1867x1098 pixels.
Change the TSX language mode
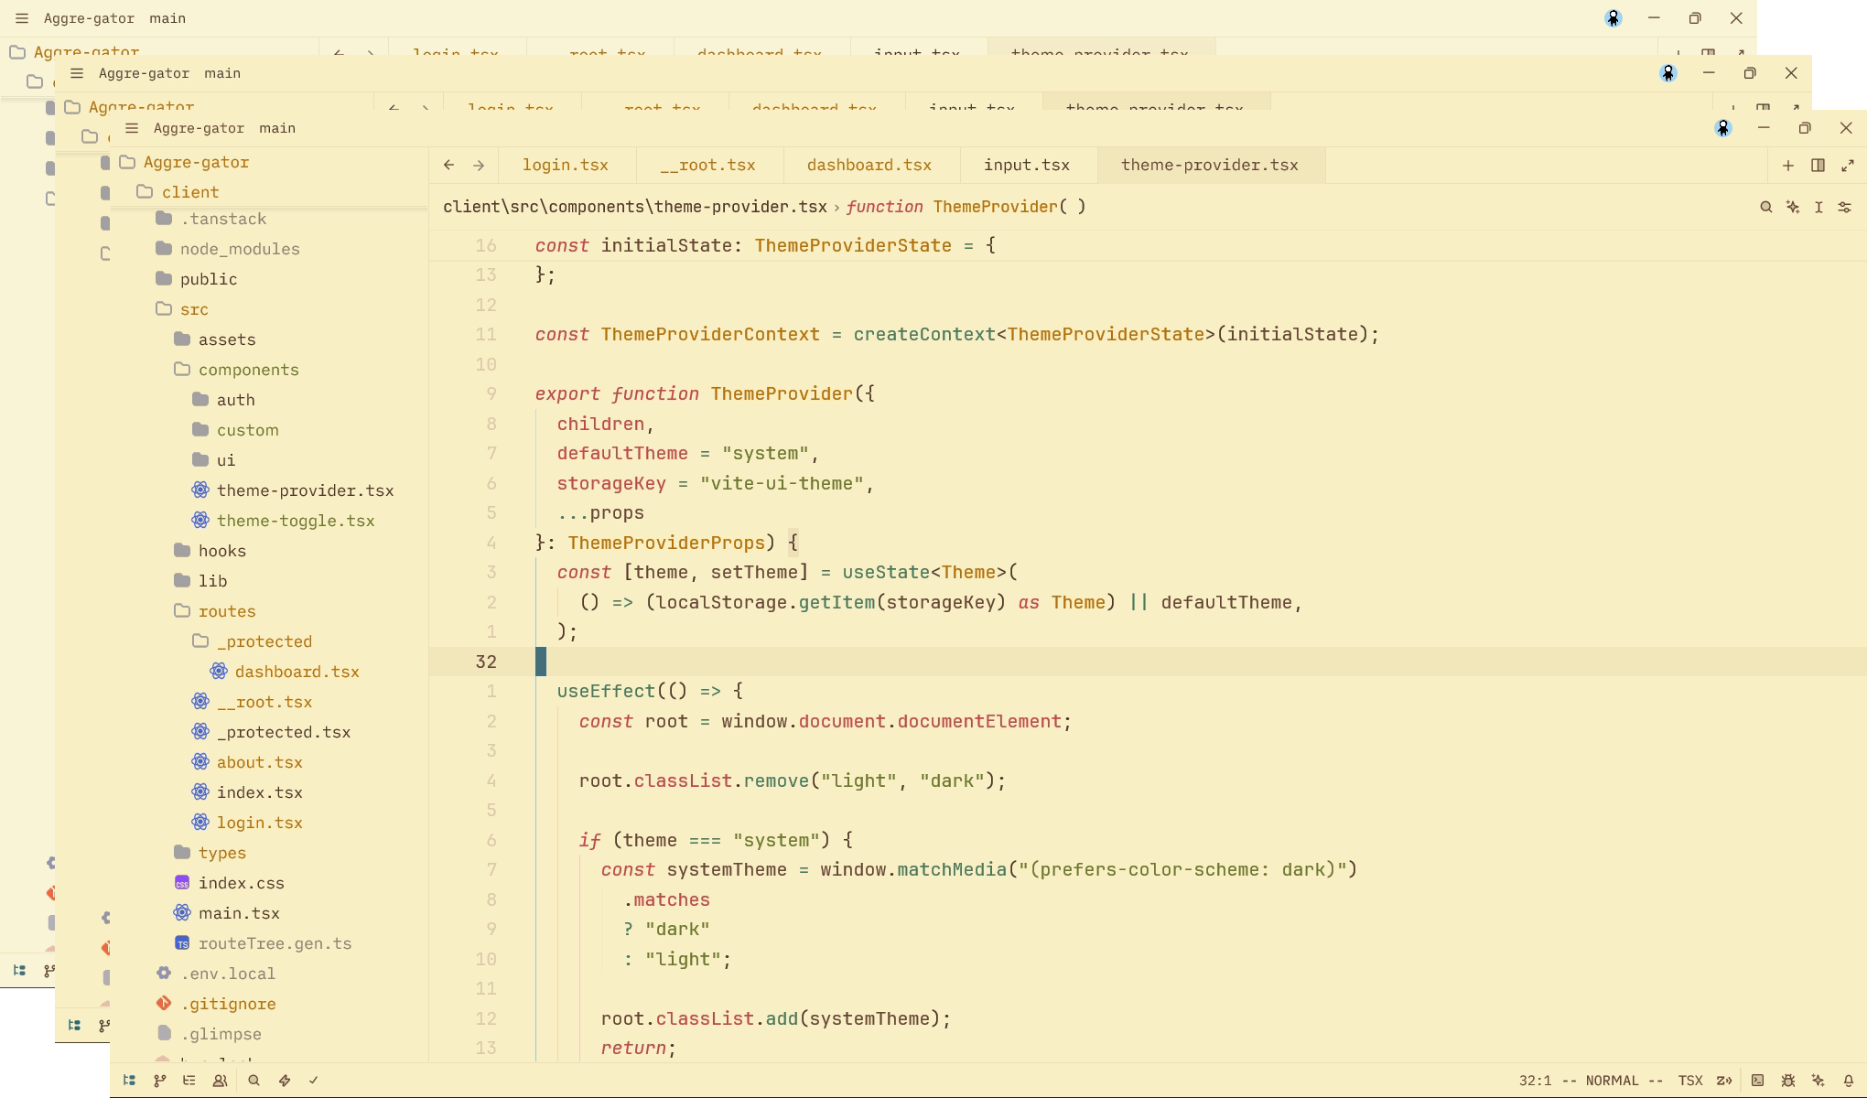coord(1690,1081)
